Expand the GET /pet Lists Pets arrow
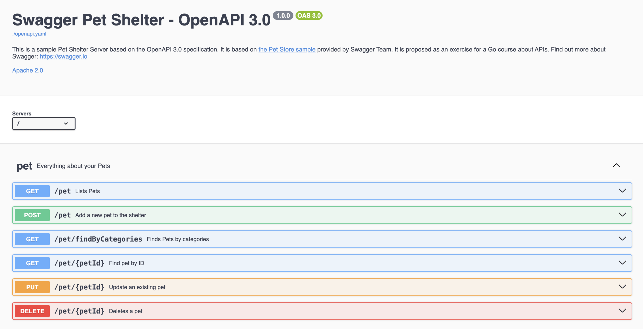Image resolution: width=643 pixels, height=329 pixels. [622, 191]
